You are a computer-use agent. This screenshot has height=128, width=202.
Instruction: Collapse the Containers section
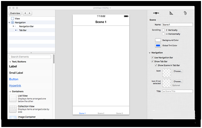10,92
